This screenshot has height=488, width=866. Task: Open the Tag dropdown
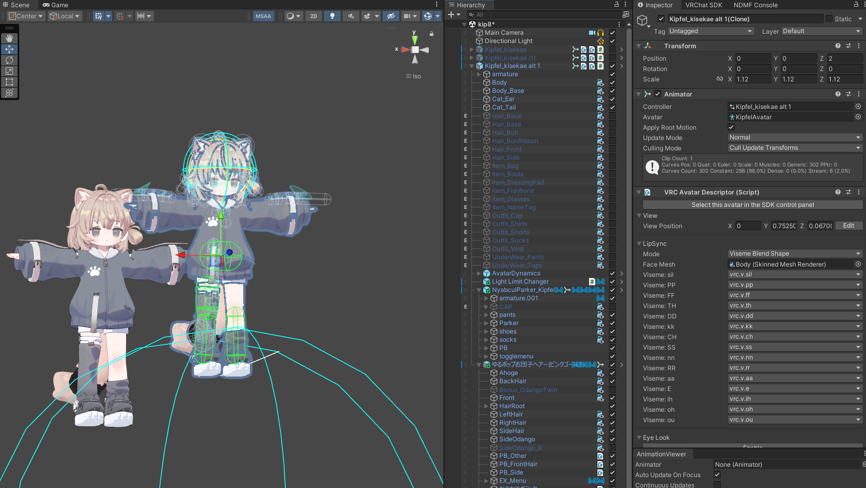711,31
